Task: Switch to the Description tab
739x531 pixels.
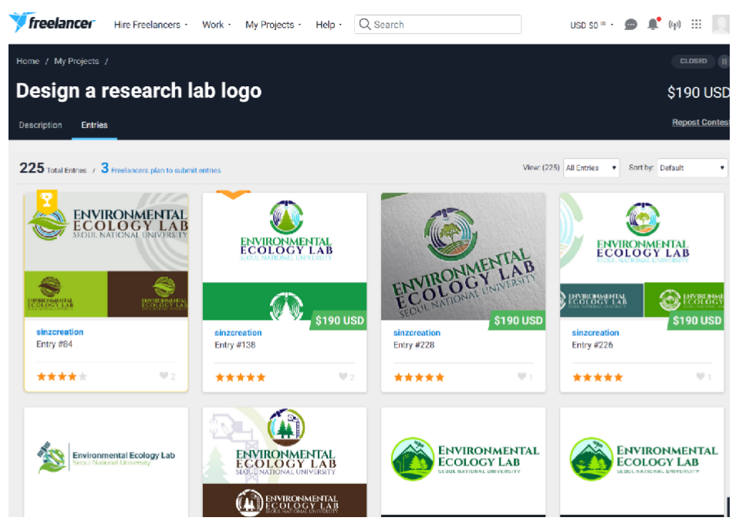Action: pyautogui.click(x=41, y=125)
